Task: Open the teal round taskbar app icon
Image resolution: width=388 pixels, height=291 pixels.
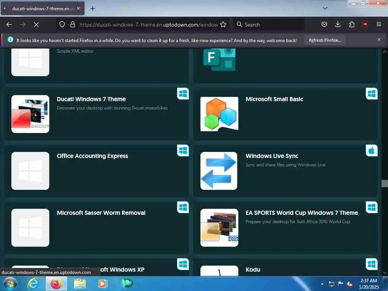Action: (127, 283)
